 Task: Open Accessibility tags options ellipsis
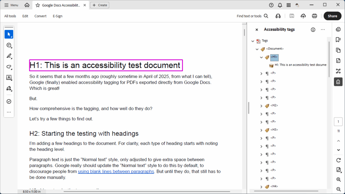coord(323,30)
